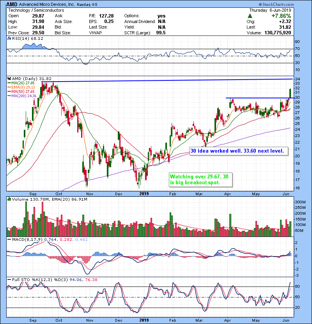Click the +7.86% percent change value

(281, 16)
